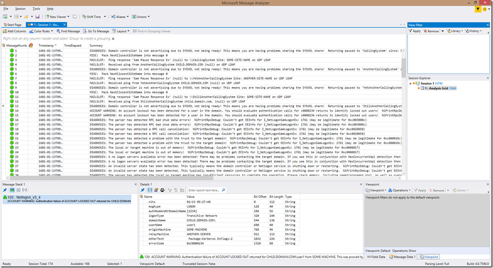The width and height of the screenshot is (493, 268).
Task: Toggle the braces icon in Details toolbar
Action: [150, 190]
